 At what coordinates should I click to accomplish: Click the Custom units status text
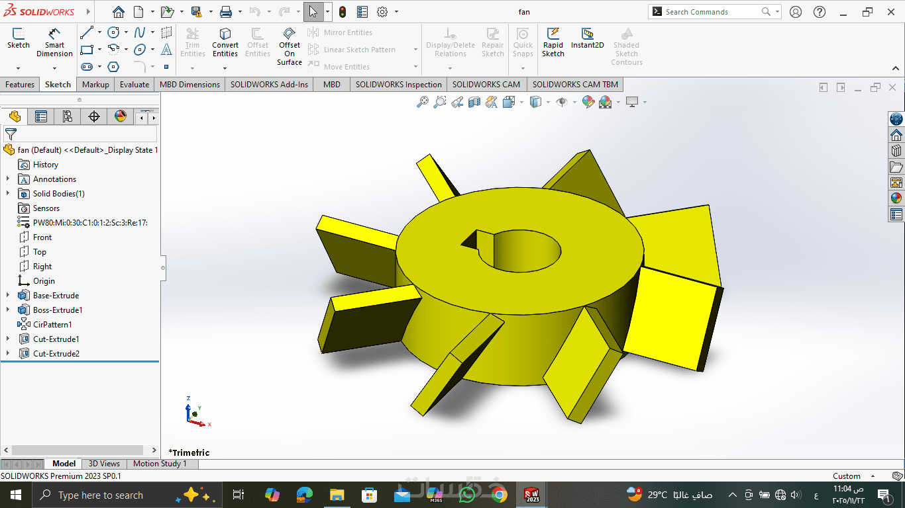click(846, 476)
